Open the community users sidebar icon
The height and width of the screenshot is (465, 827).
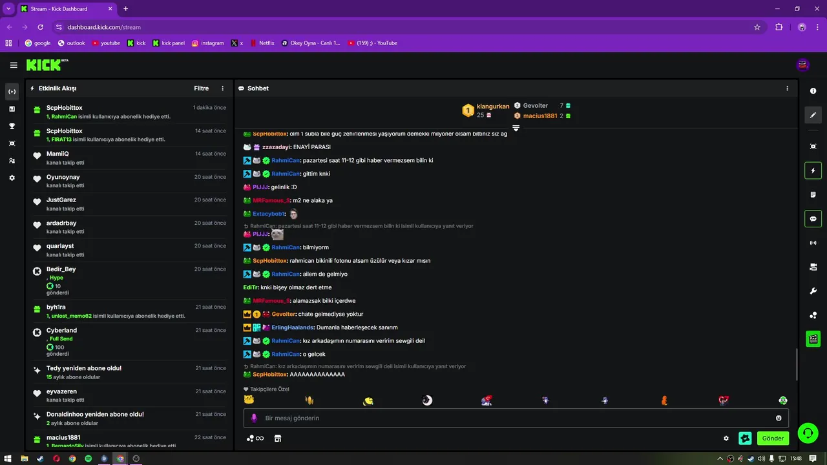click(12, 160)
